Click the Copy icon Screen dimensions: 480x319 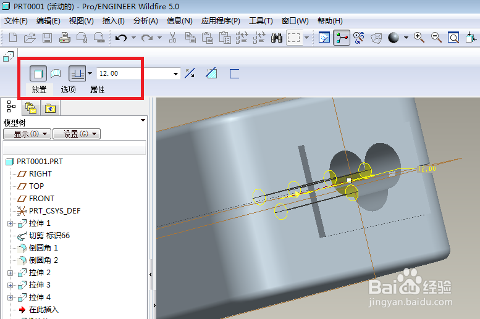pos(190,38)
